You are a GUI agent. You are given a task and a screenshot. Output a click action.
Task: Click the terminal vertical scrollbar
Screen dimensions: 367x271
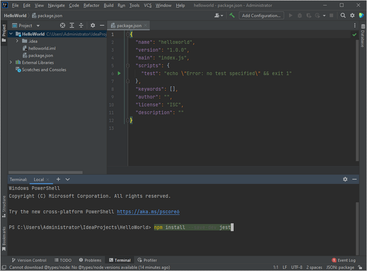pyautogui.click(x=357, y=228)
